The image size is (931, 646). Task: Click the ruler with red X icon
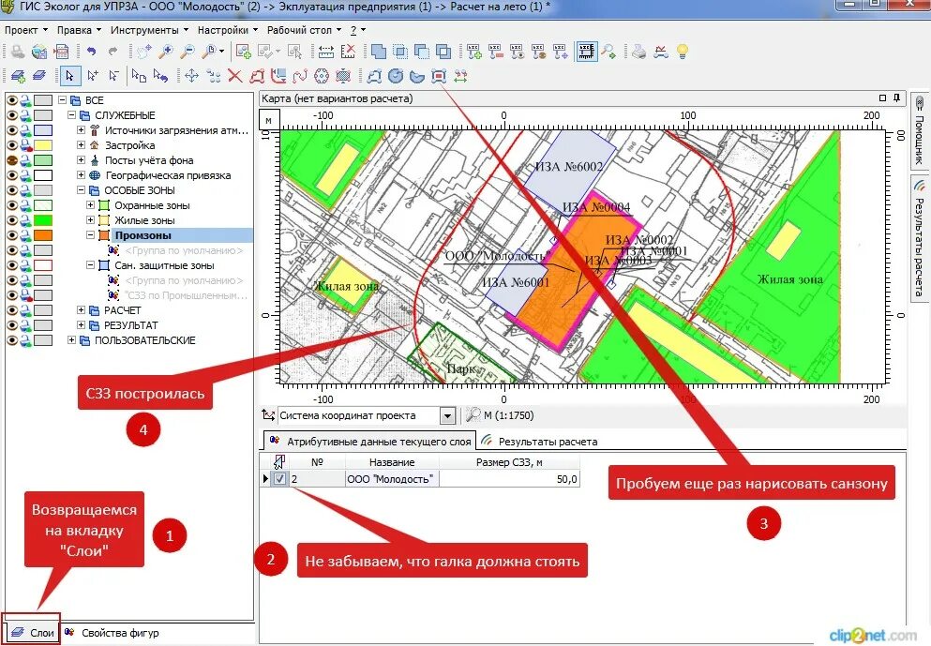348,52
